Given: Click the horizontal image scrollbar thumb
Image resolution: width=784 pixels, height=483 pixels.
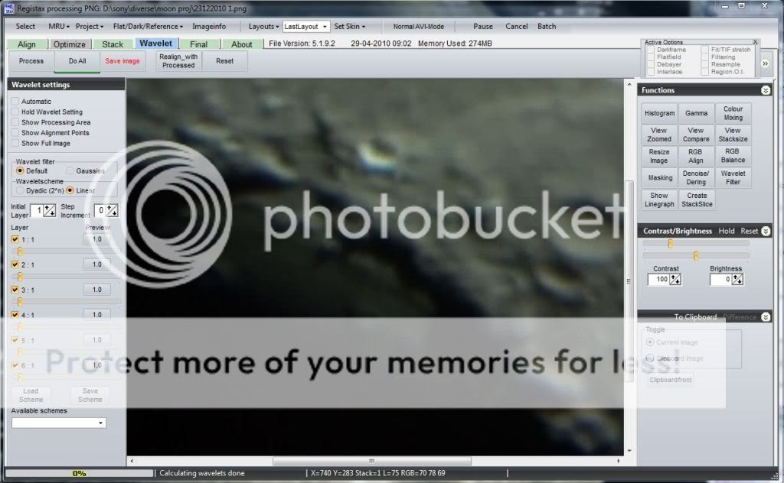Looking at the screenshot, I should point(371,461).
